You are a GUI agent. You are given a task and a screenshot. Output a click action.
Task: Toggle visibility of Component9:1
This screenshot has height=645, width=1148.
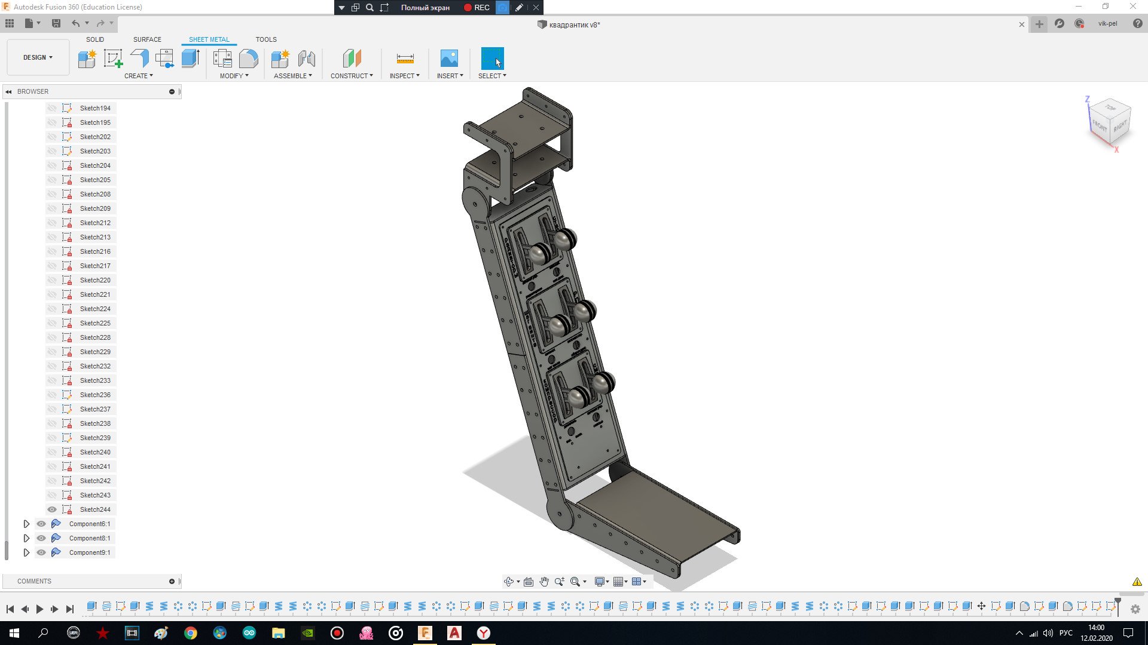[x=41, y=552]
